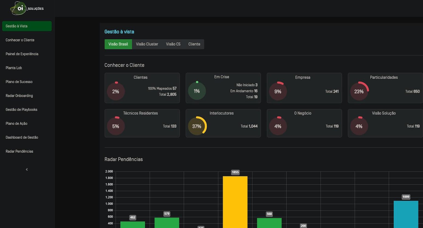Screen dimensions: 423x228
Task: Click the blue 1099 chart bar
Action: [406, 214]
